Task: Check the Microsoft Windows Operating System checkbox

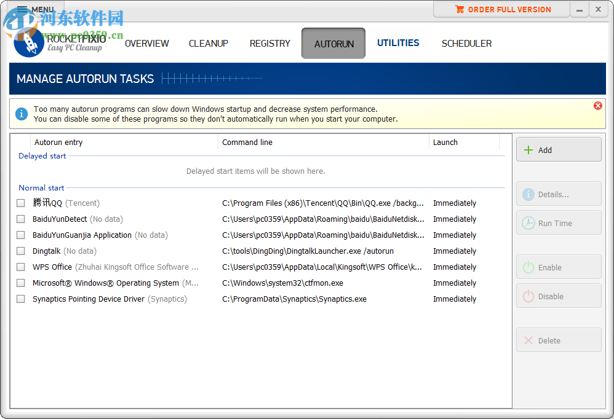Action: (x=21, y=283)
